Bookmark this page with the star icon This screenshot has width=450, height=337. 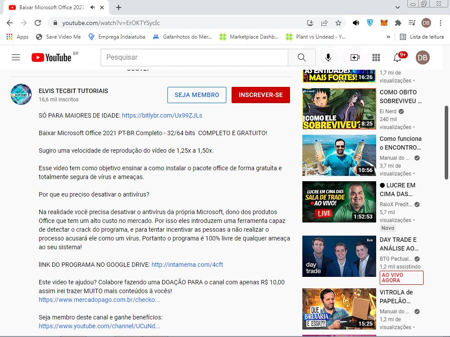(338, 23)
